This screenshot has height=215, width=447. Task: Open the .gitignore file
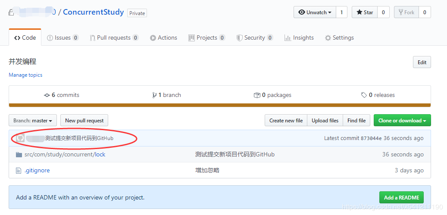37,171
